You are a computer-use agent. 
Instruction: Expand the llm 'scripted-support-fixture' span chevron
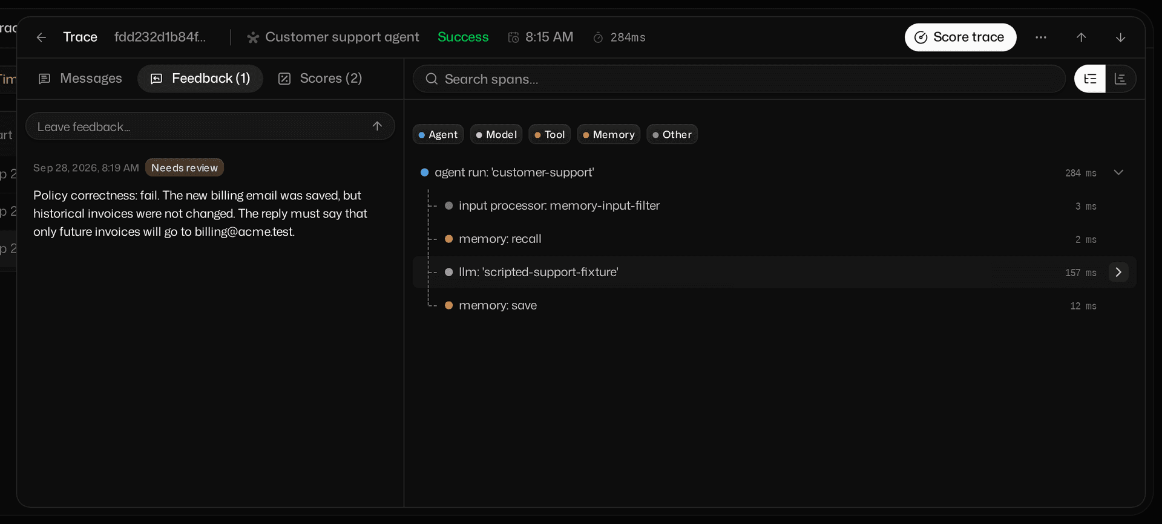pyautogui.click(x=1118, y=272)
